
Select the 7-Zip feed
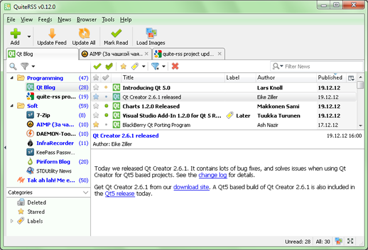(x=57, y=115)
